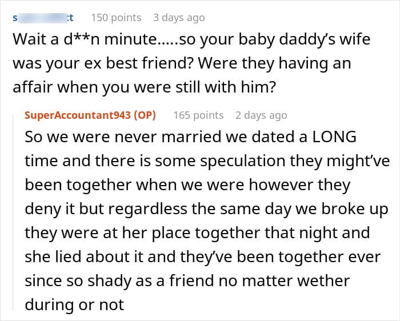Click the line starting "So we were never married"
This screenshot has height=321, width=400.
pyautogui.click(x=190, y=137)
